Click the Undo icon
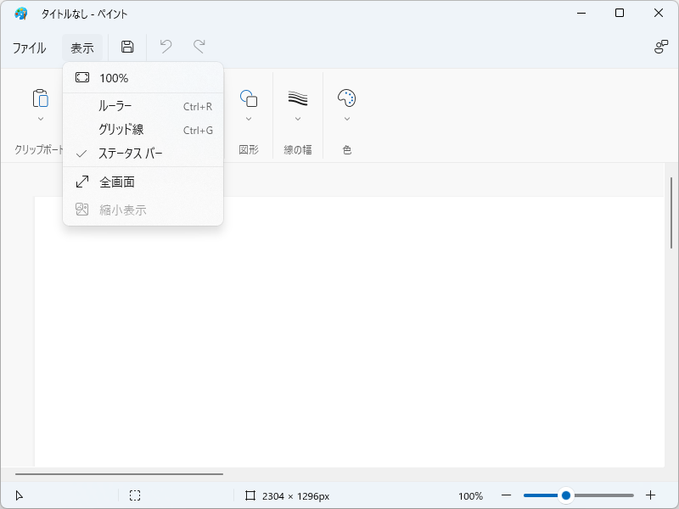The image size is (679, 509). pos(166,47)
